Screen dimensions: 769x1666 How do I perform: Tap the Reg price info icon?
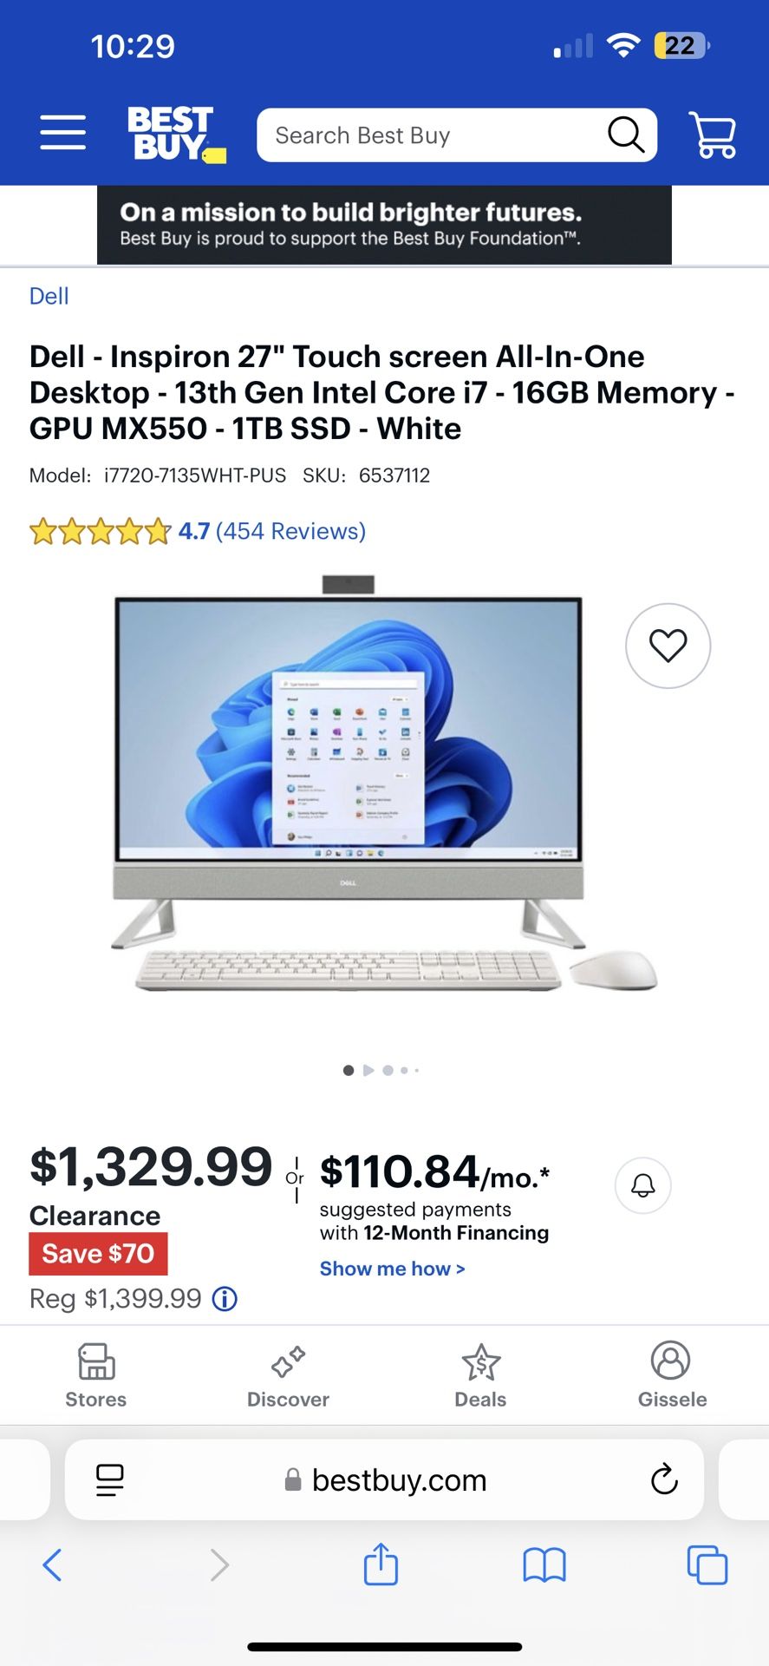point(225,1299)
